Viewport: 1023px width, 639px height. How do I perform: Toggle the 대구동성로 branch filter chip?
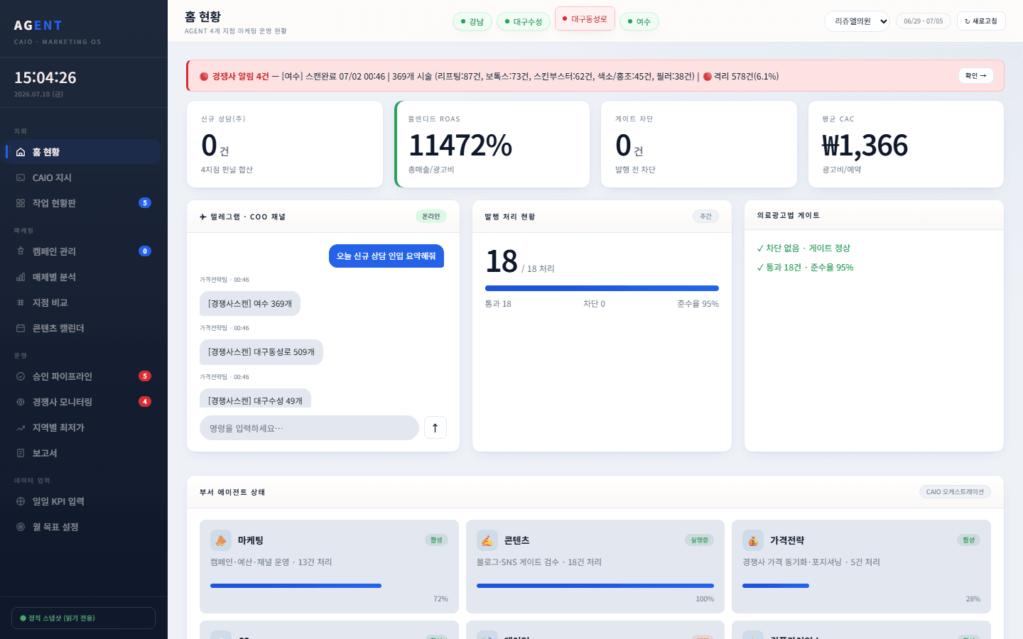coord(585,19)
